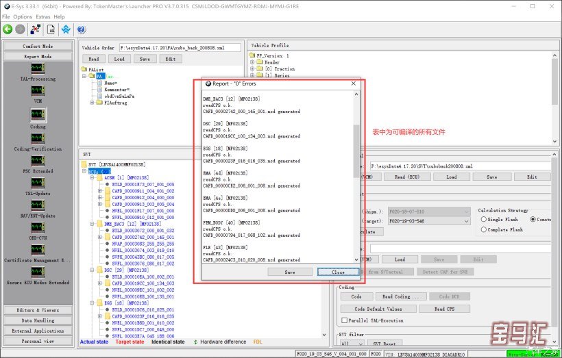Click Close in the Report dialog

338,272
